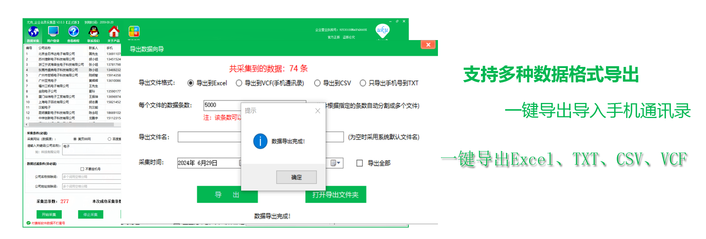The height and width of the screenshot is (239, 706).
Task: Click the colorful squares toolbar icon
Action: point(134,31)
